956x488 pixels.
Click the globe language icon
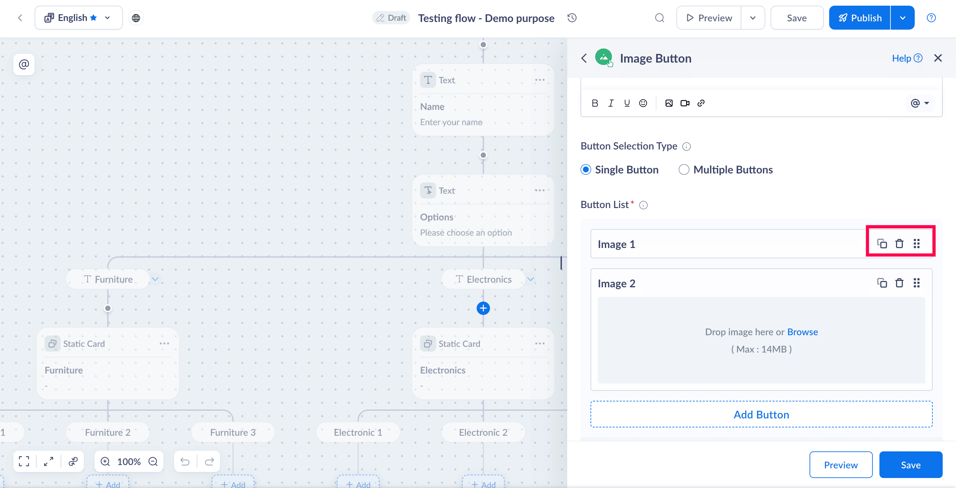tap(136, 18)
